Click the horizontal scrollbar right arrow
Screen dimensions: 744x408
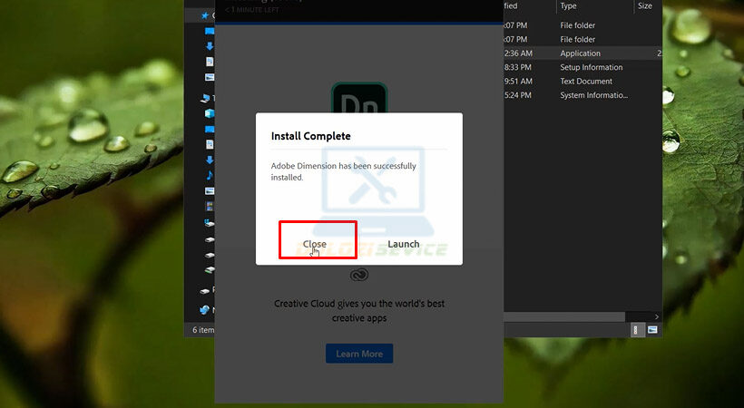click(657, 316)
